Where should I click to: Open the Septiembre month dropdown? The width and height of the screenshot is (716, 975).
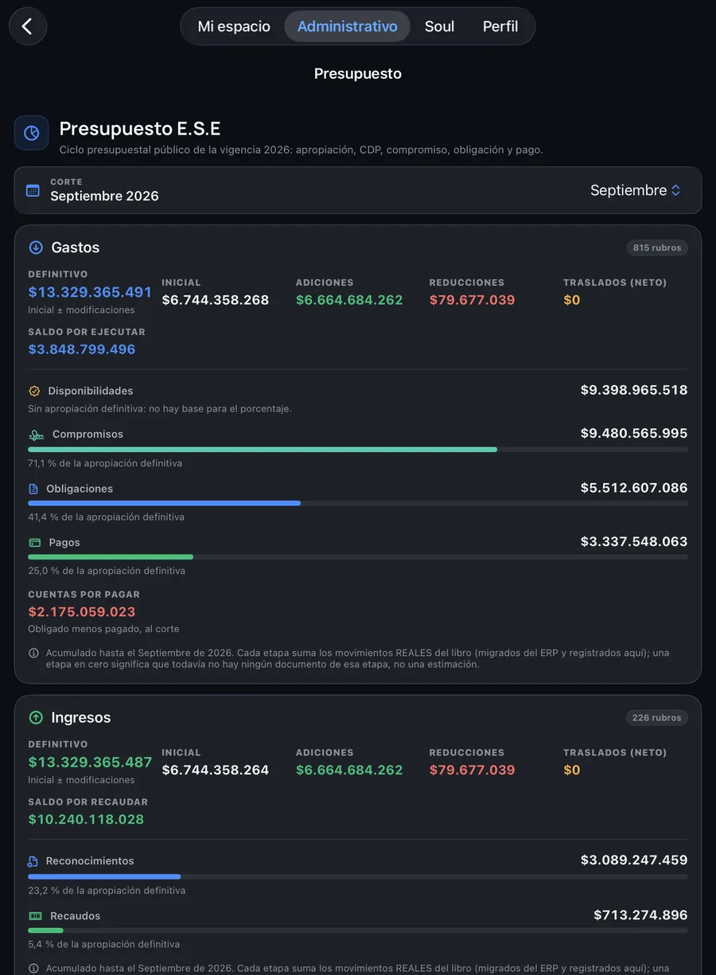coord(636,190)
